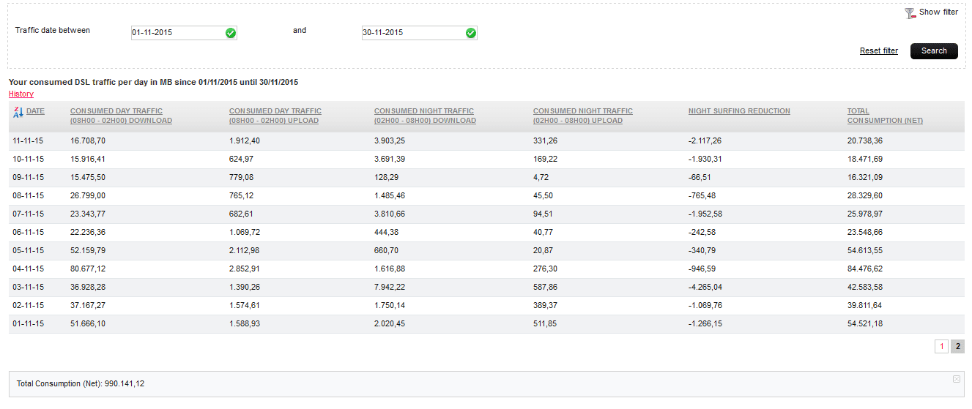
Task: Click the start date input 01-11-2015
Action: pos(176,33)
